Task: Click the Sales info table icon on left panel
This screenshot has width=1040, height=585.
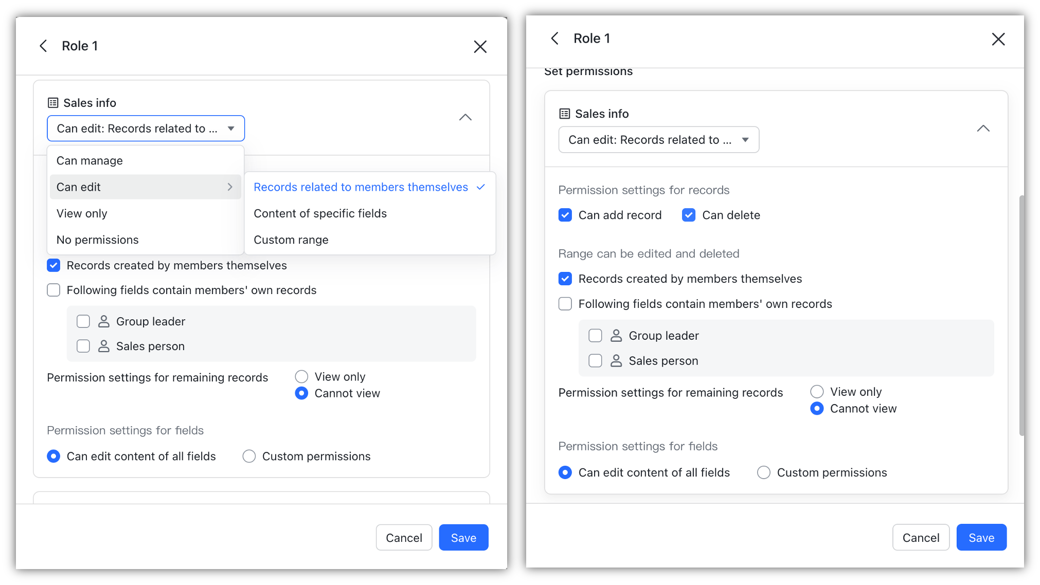Action: pos(53,103)
